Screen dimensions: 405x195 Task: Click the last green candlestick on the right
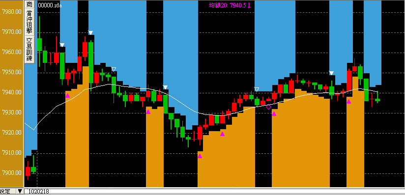(377, 100)
